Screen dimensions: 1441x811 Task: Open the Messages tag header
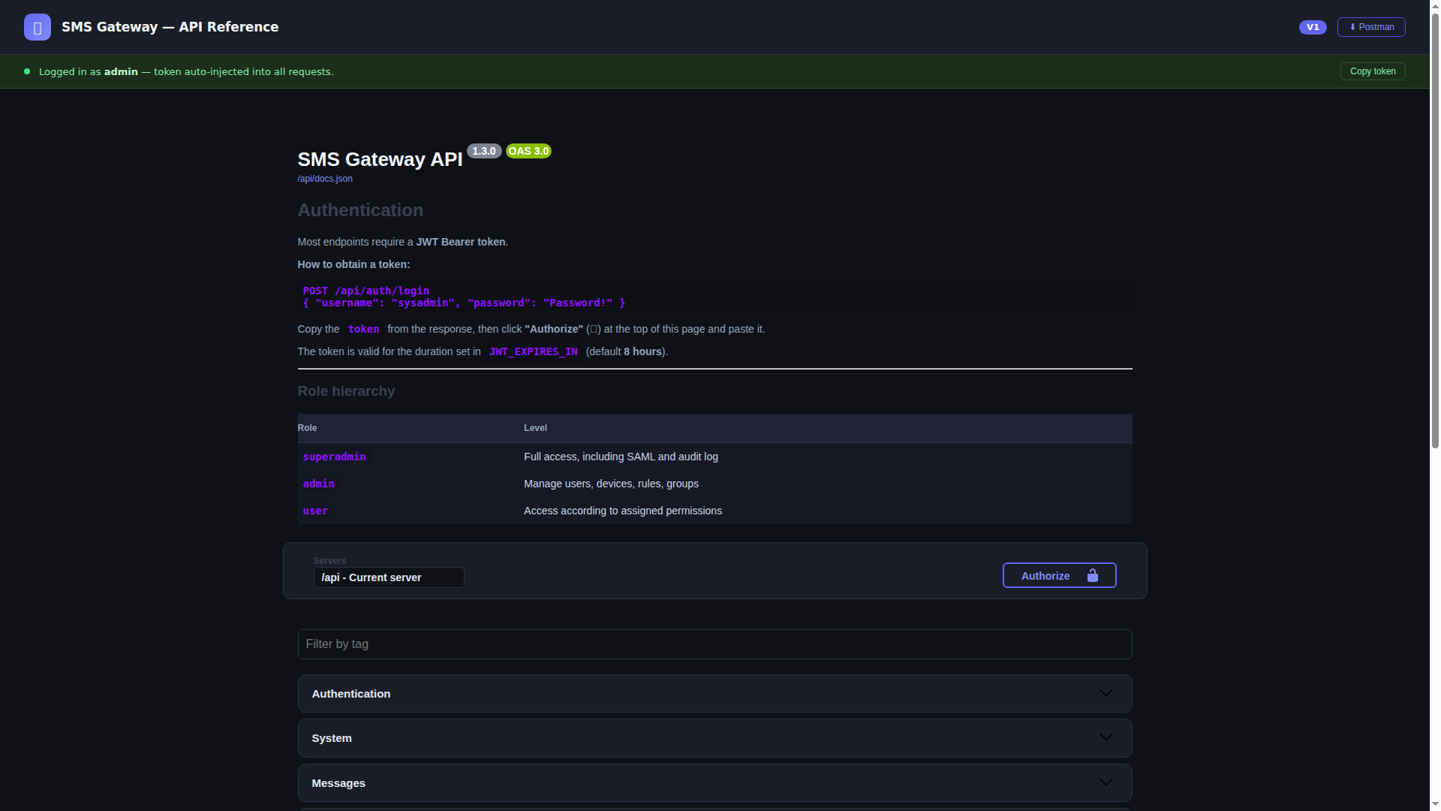click(714, 783)
